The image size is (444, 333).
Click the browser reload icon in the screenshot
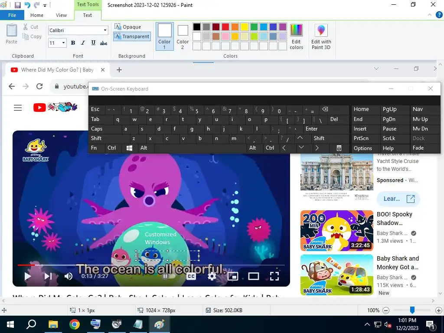pyautogui.click(x=39, y=86)
